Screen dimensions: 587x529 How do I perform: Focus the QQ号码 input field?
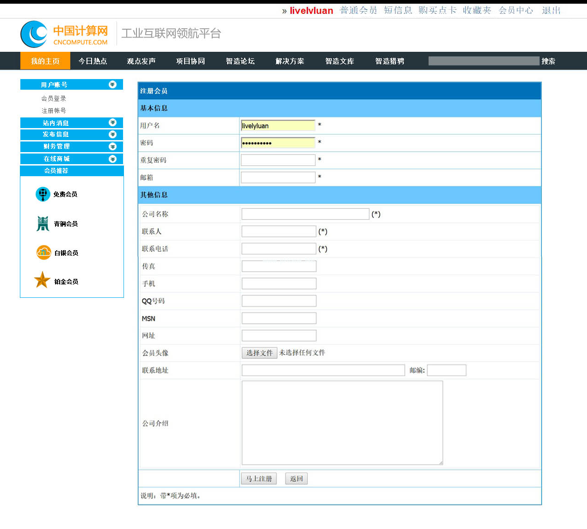(279, 301)
